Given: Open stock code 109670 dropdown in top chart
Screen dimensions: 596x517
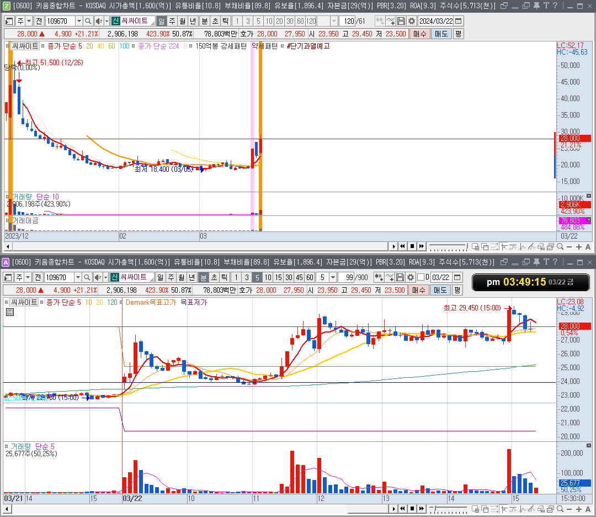Looking at the screenshot, I should tap(79, 21).
